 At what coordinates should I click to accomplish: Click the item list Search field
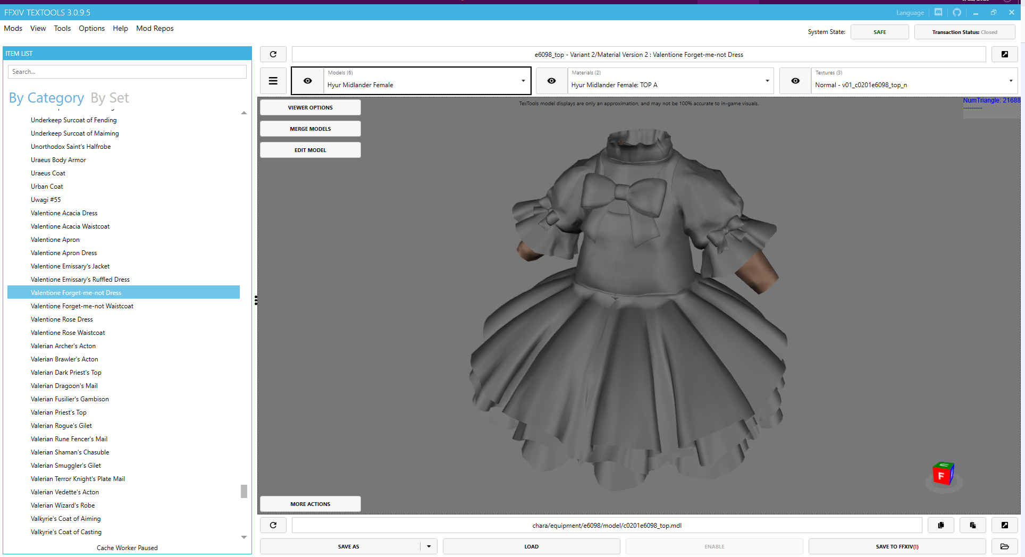coord(127,72)
